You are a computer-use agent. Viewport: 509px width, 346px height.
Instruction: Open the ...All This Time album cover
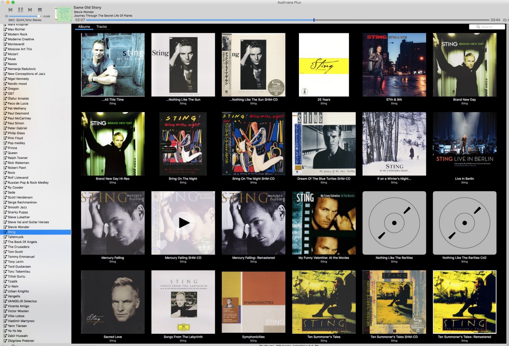113,65
